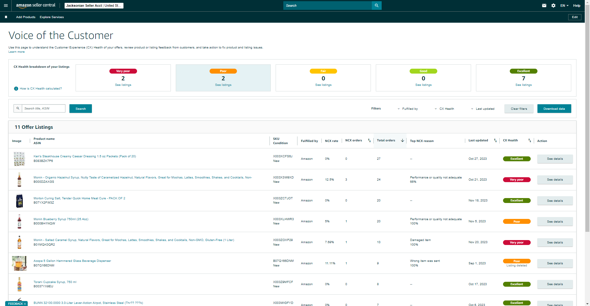This screenshot has height=306, width=590.
Task: Open Ken's Steakhouse Creamy Caesar Dressing listing link
Action: pos(85,156)
